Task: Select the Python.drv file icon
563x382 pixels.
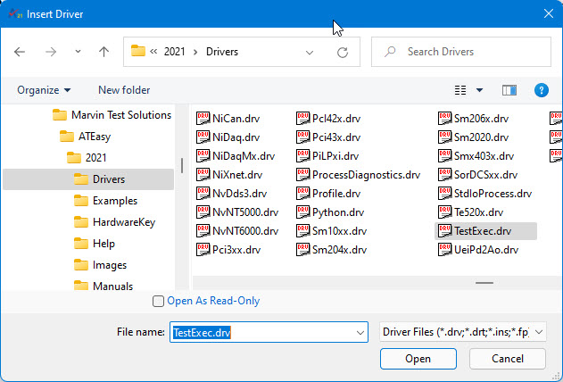Action: (302, 212)
